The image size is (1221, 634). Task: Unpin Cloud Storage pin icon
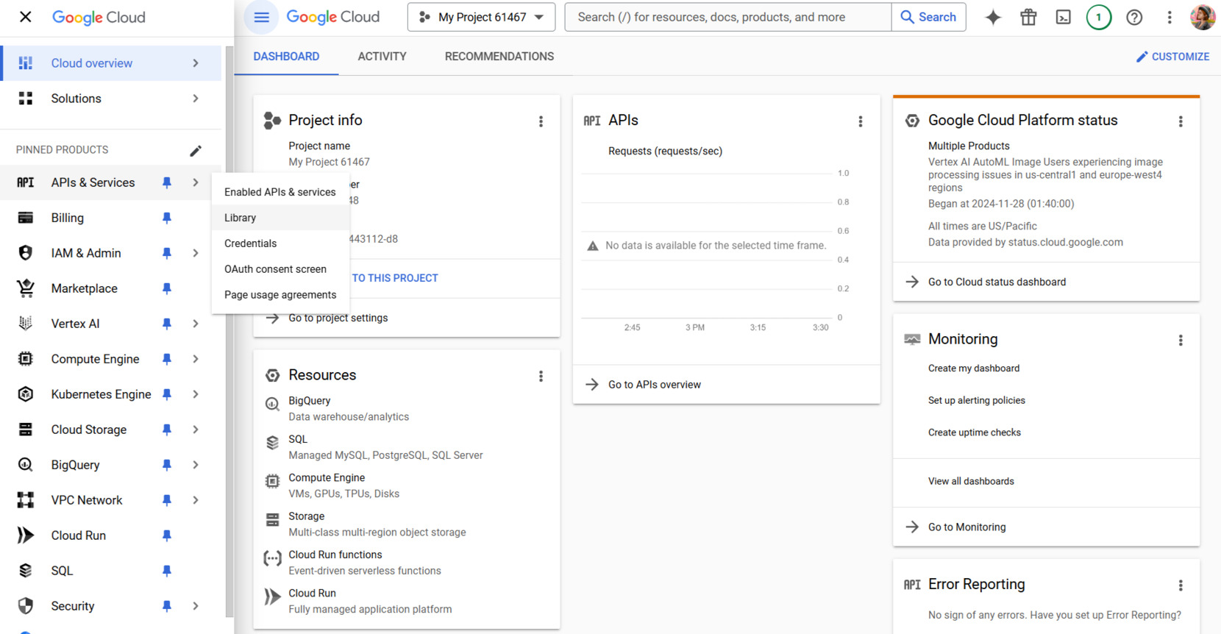167,430
